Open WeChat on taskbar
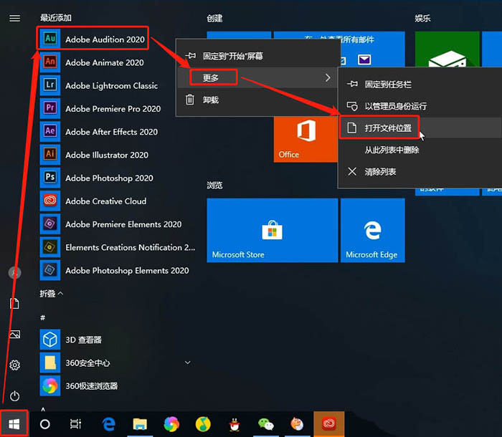Image resolution: width=502 pixels, height=437 pixels. 266,424
